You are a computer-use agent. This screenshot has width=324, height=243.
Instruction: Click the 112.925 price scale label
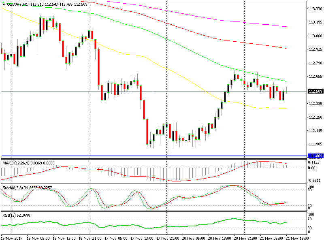(315, 49)
